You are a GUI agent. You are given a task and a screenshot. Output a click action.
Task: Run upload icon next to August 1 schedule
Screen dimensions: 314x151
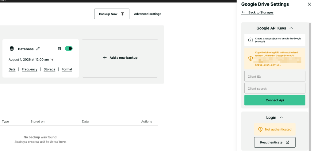coord(52,59)
